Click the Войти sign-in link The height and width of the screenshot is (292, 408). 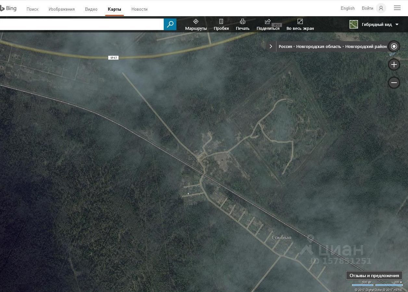click(367, 8)
